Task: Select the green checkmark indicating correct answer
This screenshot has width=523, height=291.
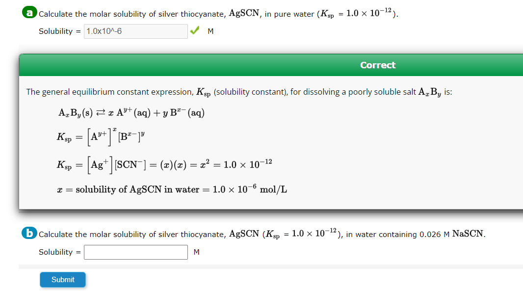Action: [195, 30]
